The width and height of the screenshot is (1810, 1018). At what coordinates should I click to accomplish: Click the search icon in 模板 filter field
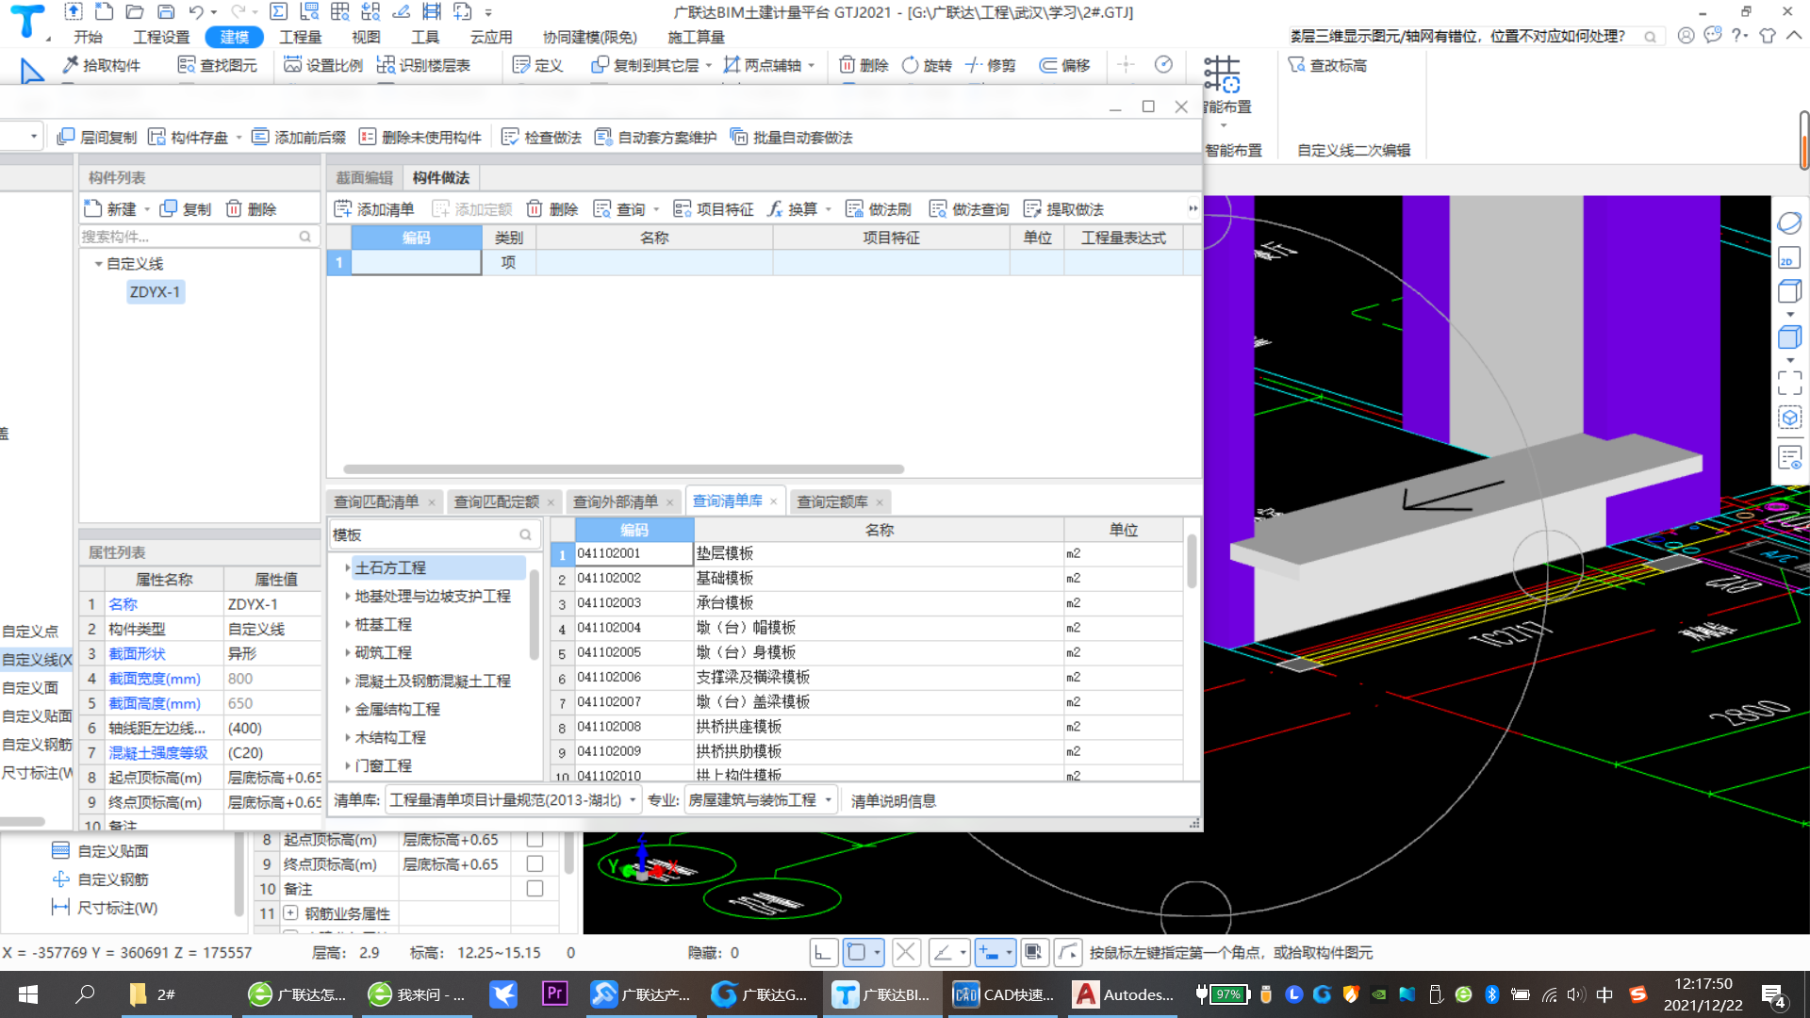[x=525, y=535]
